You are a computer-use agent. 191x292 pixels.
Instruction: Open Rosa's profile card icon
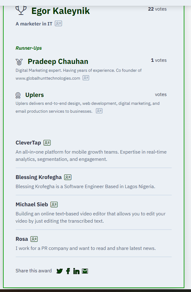tap(34, 239)
